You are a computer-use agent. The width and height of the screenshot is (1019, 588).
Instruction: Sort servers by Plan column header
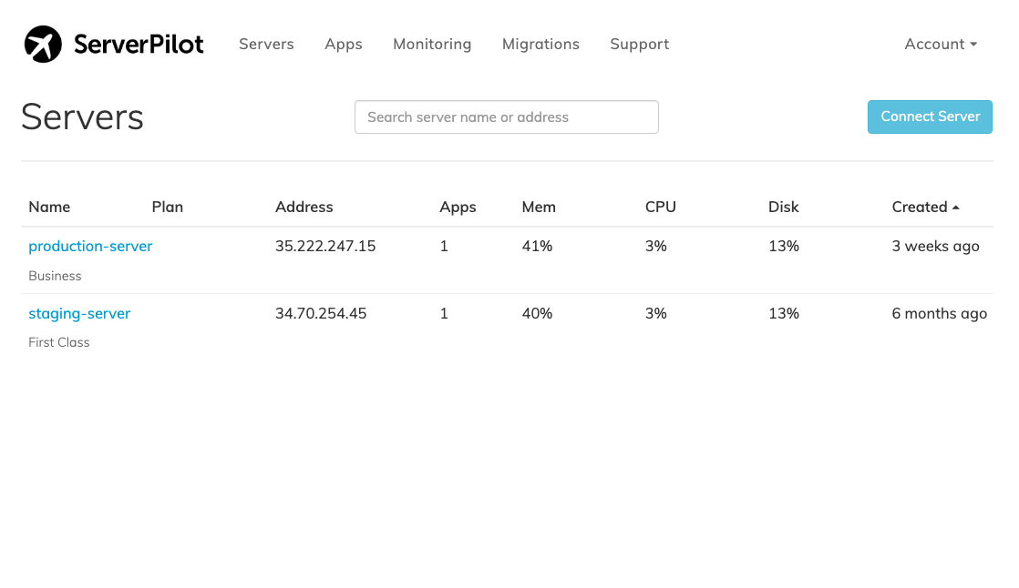168,207
